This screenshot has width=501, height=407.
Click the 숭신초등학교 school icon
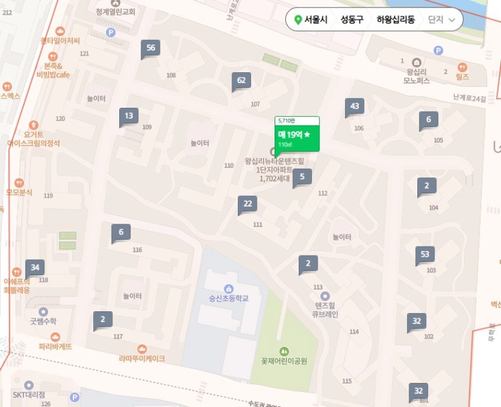[228, 289]
